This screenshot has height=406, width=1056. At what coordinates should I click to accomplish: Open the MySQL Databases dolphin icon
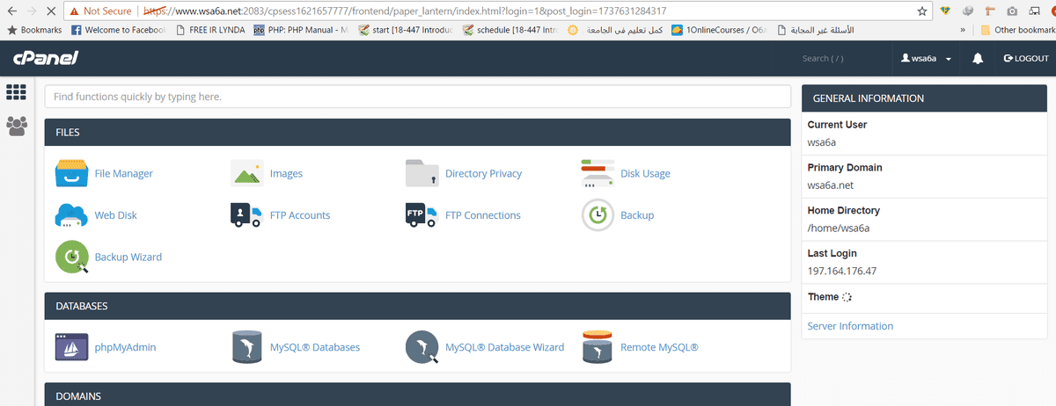(247, 347)
